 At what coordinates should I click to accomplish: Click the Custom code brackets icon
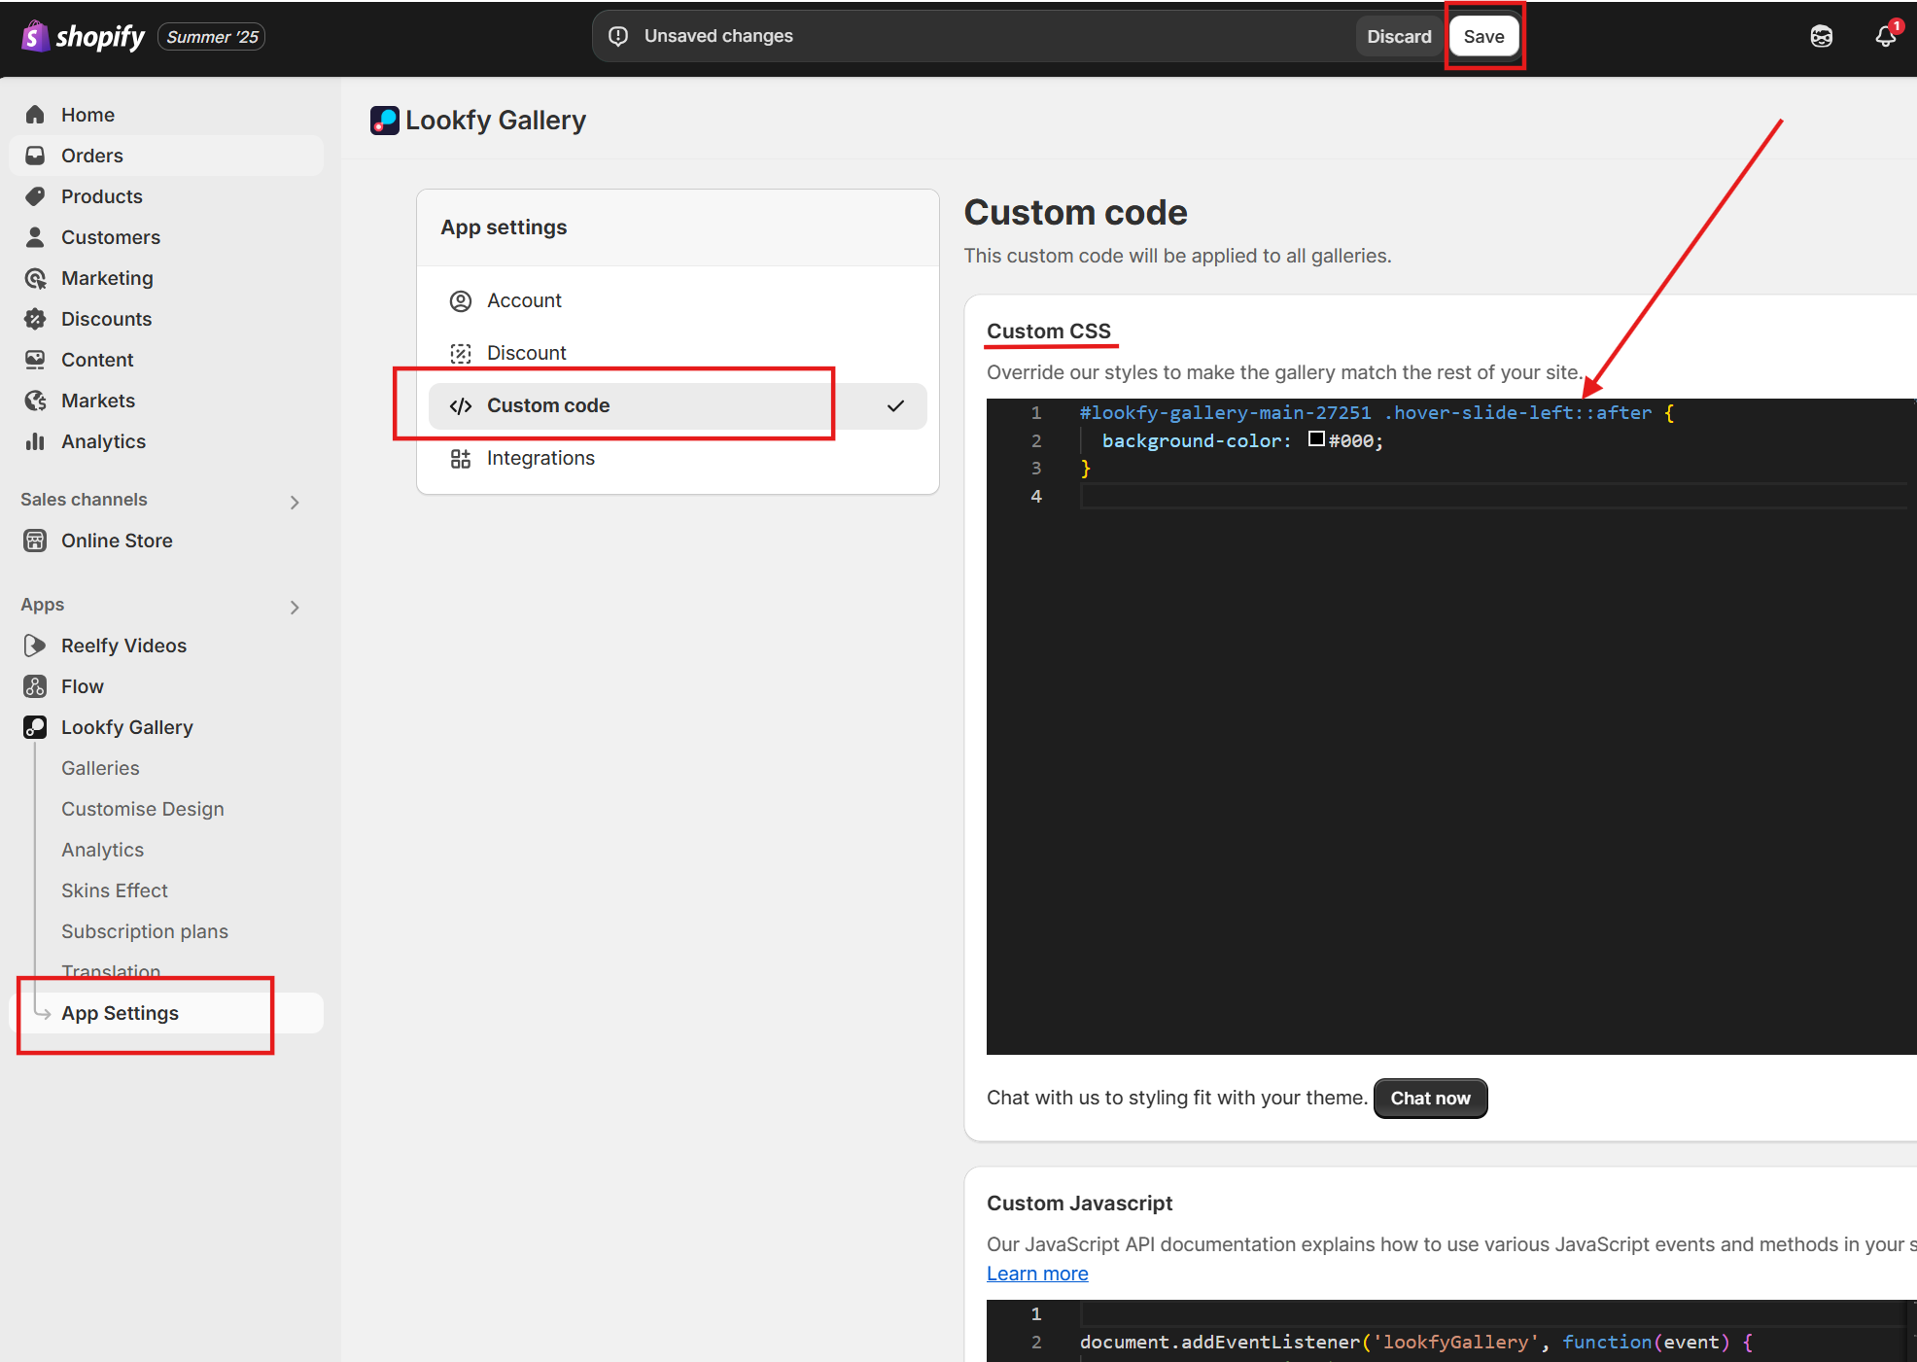461,406
